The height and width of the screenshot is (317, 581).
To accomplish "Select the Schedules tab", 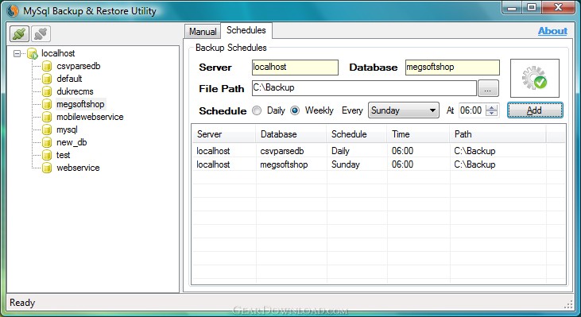I will tap(246, 30).
